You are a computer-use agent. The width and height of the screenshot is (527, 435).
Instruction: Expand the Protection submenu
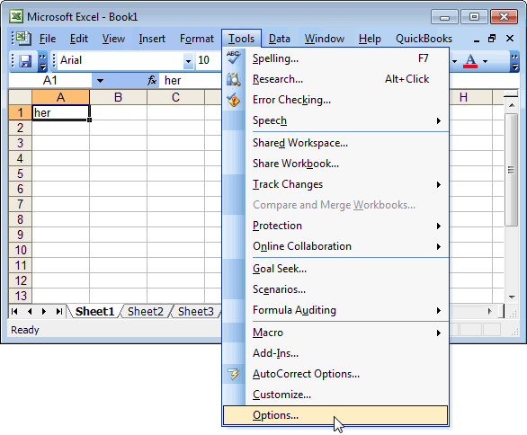click(438, 226)
